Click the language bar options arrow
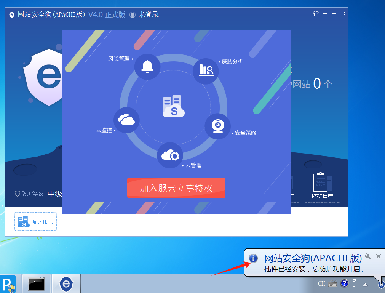385x293 pixels. click(354, 286)
